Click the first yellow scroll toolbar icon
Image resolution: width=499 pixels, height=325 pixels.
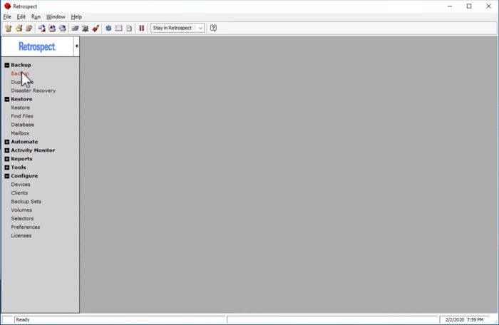tap(9, 28)
